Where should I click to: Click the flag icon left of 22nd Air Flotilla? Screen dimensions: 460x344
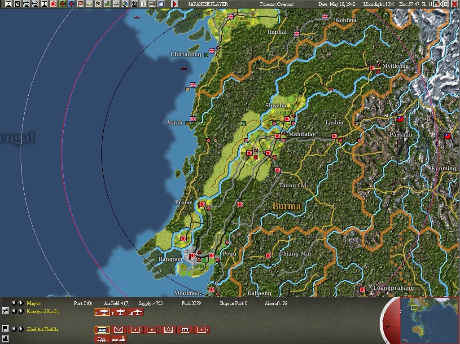pos(5,328)
